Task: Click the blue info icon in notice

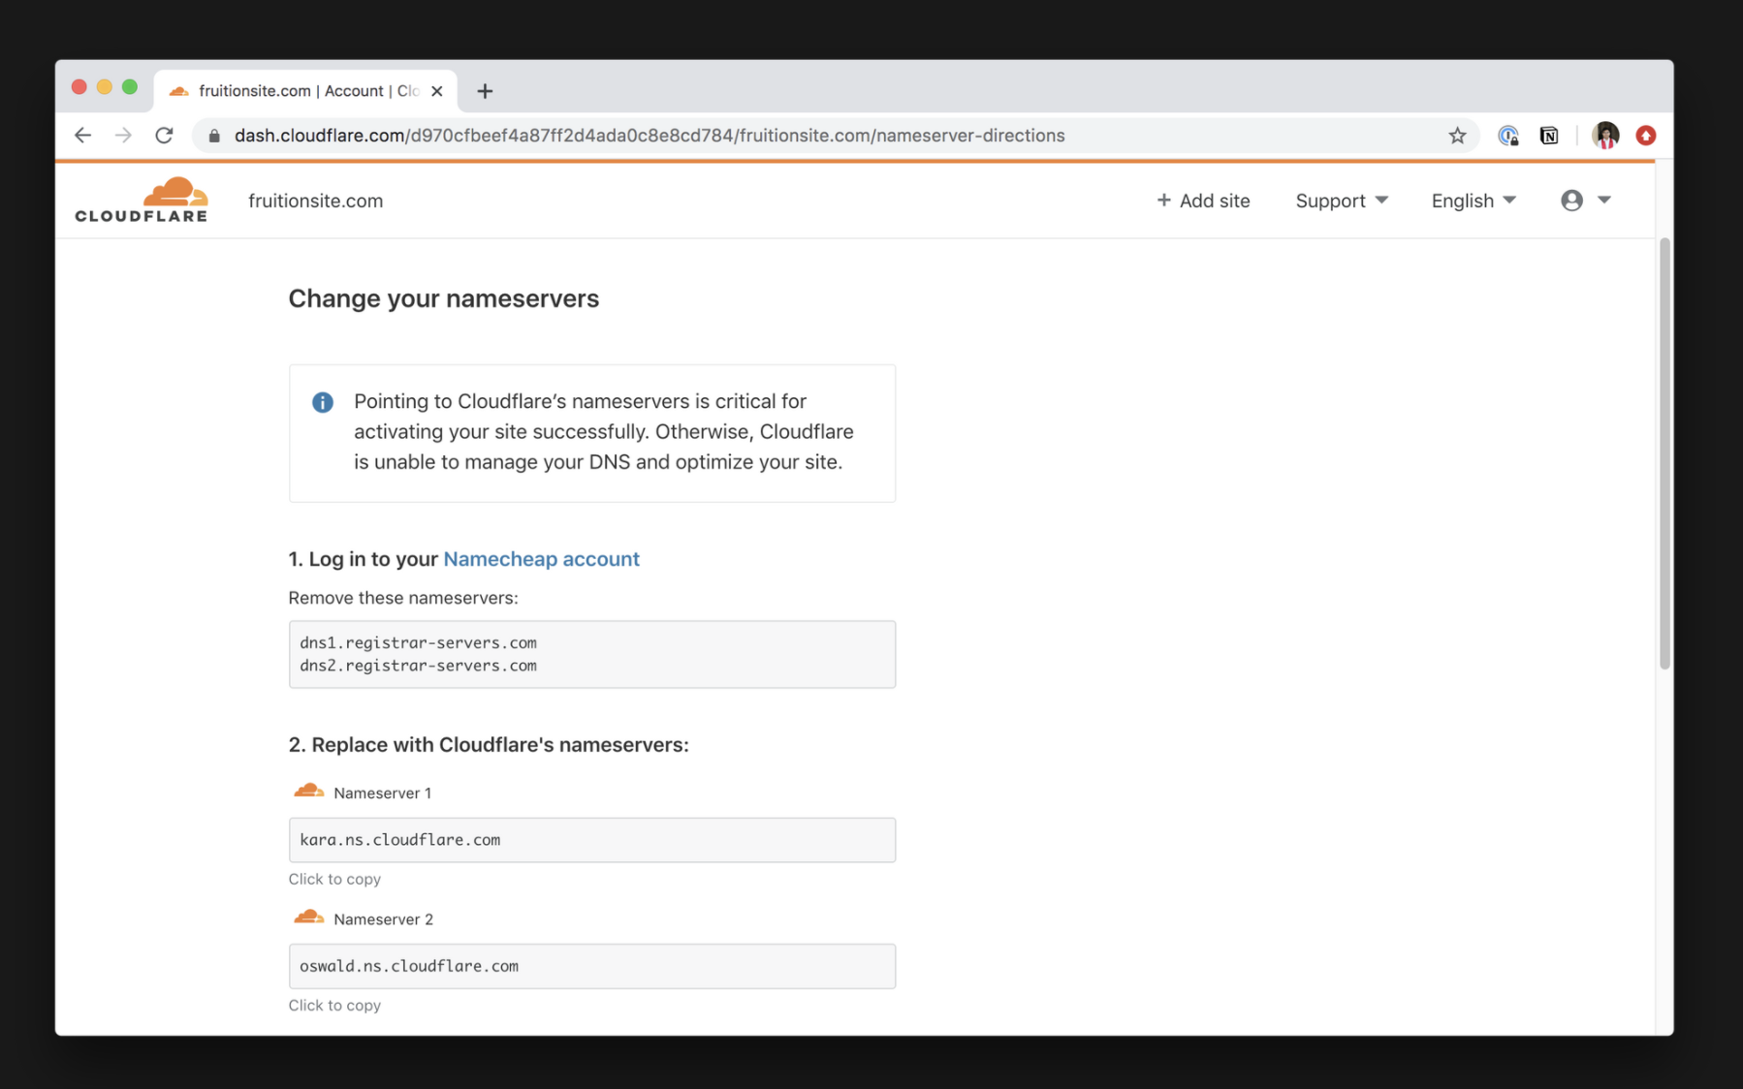Action: tap(323, 402)
